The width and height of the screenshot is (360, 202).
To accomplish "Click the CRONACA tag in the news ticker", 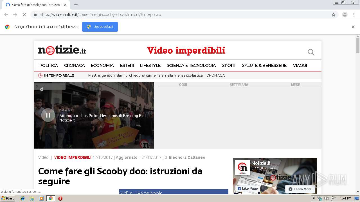I will click(x=215, y=75).
